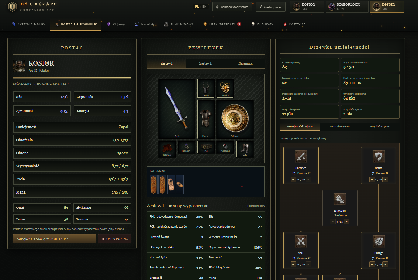Increase Smite skill points with plus
Screen dimensions: 418x280
coord(385,180)
